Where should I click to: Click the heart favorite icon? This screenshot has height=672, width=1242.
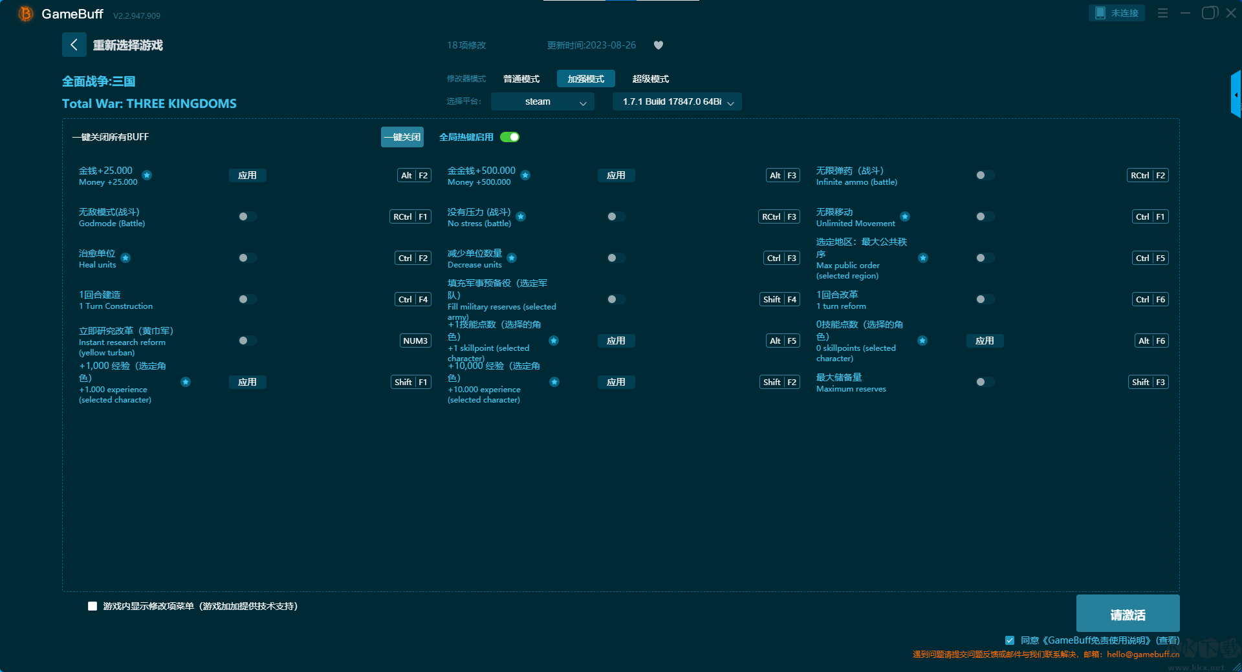click(x=659, y=45)
